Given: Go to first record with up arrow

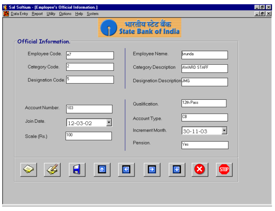Looking at the screenshot, I should [102, 170].
